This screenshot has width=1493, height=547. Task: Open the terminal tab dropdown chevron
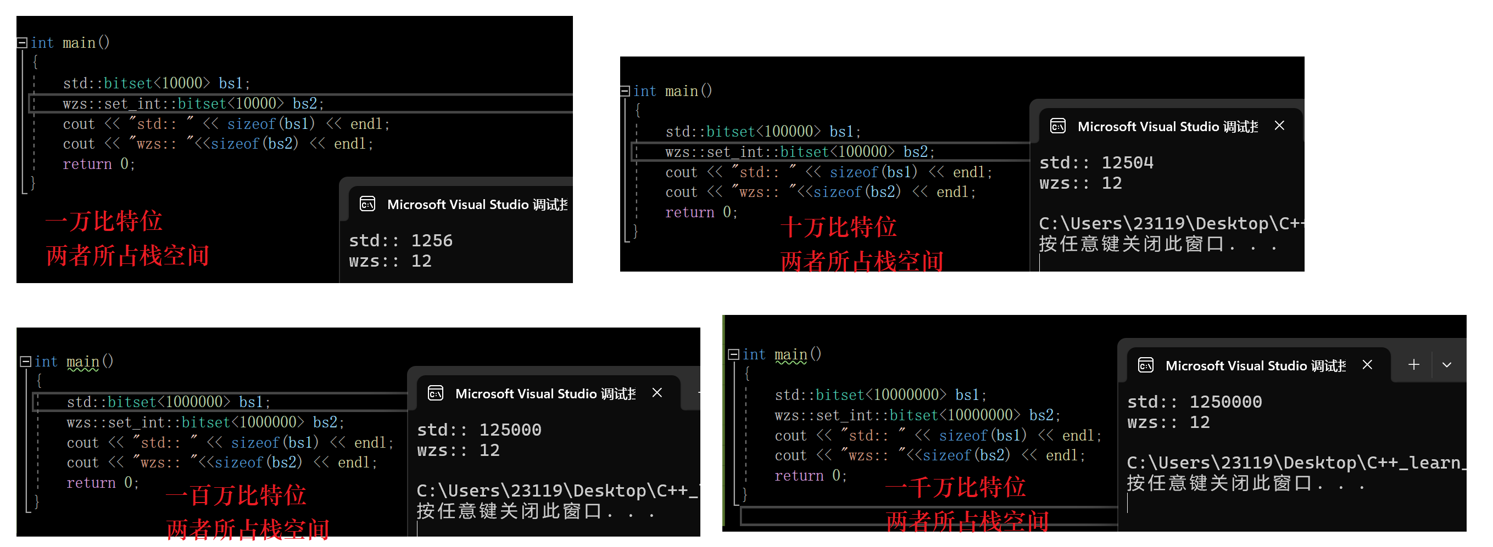1447,365
